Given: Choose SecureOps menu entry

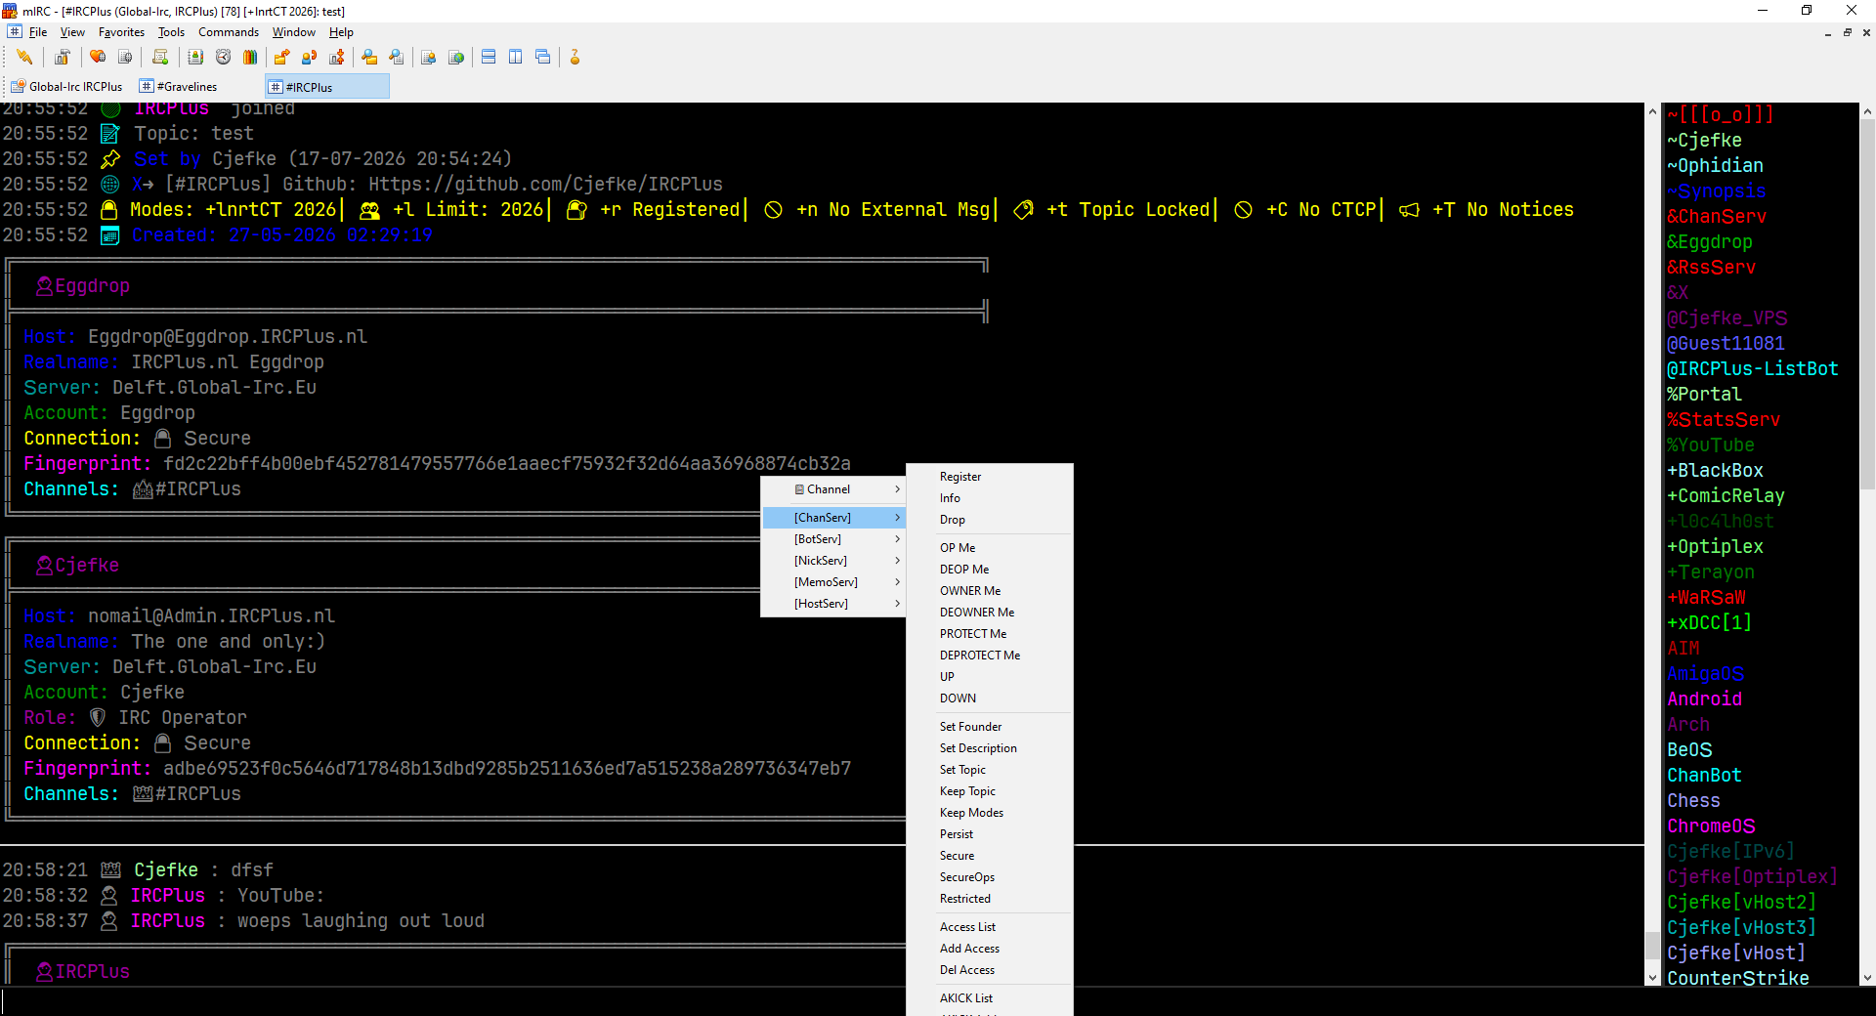Looking at the screenshot, I should tap(990, 877).
